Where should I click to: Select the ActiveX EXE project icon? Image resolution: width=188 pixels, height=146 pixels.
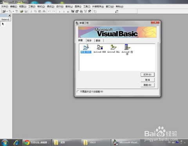[99, 49]
